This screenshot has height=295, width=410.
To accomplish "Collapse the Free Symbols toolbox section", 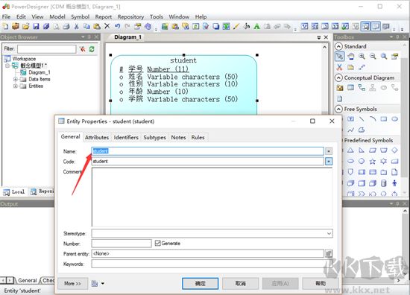I will (x=338, y=109).
